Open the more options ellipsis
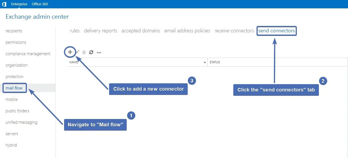Screen dimensions: 348x158 pos(99,52)
